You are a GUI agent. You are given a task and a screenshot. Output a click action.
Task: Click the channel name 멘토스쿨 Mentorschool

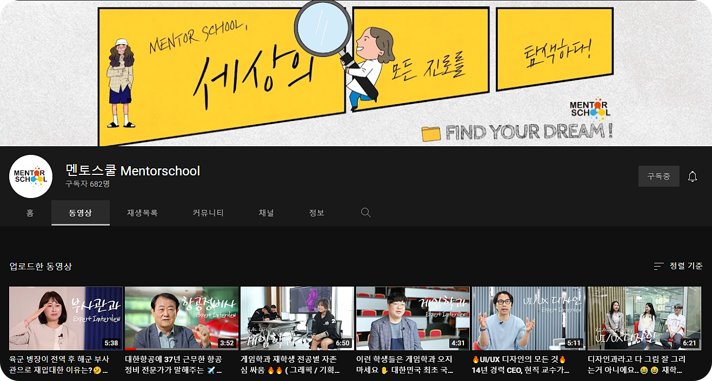(x=133, y=171)
